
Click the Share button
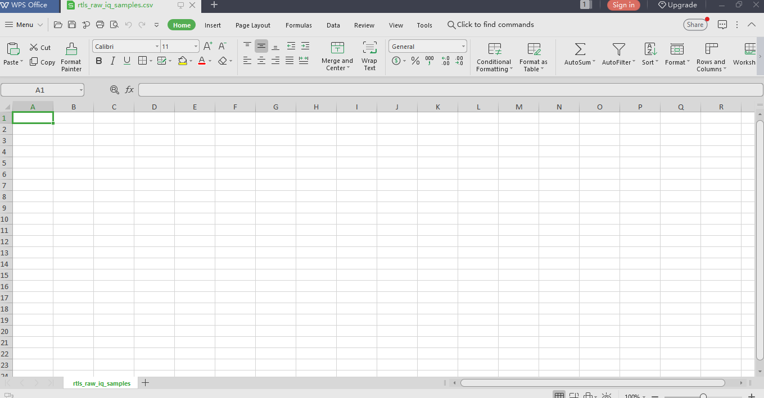[x=695, y=25]
